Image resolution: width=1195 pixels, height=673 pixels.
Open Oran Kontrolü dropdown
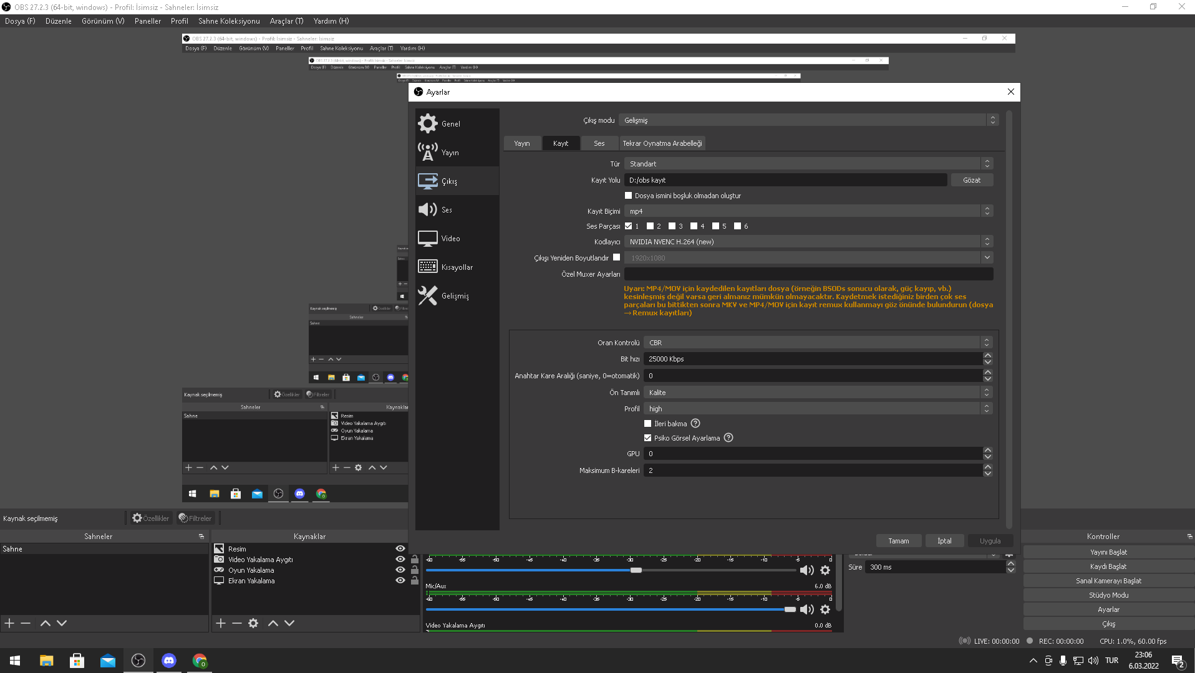(x=818, y=342)
